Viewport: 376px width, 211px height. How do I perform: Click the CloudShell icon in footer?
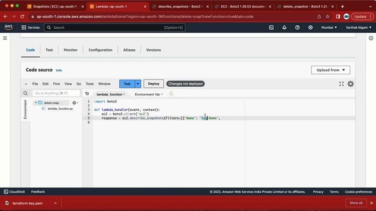coord(6,192)
